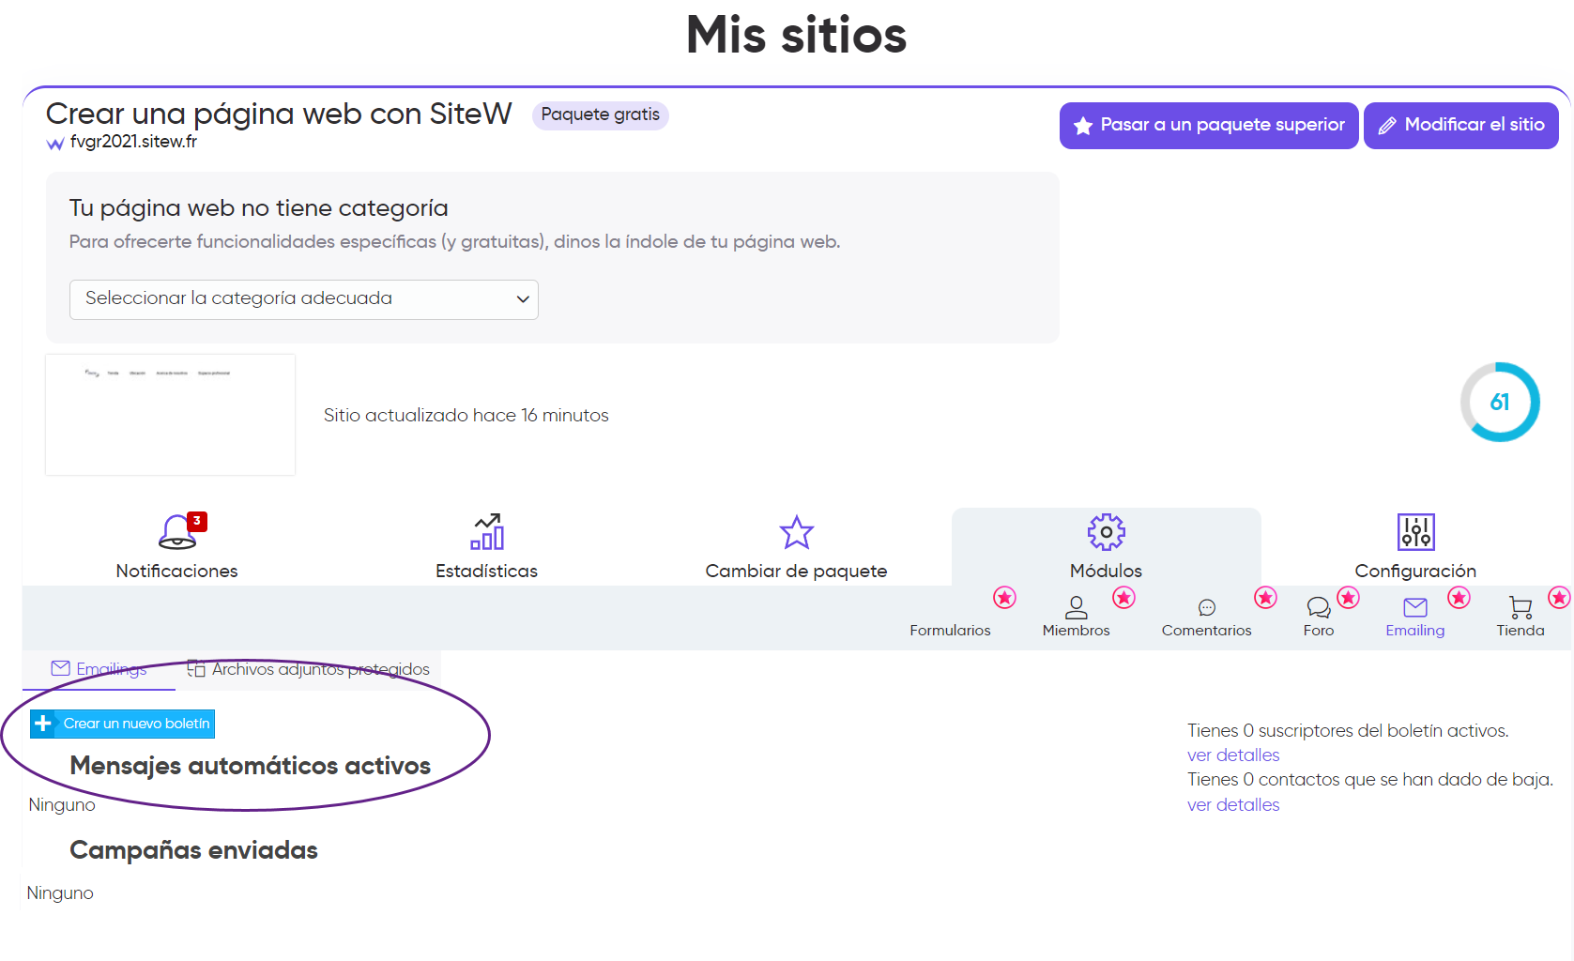Click Ninguno under Campañas enviadas

(x=60, y=892)
